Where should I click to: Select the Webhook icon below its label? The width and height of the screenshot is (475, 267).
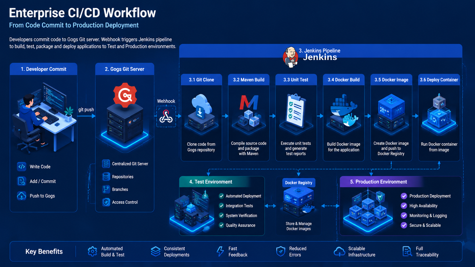coord(166,116)
